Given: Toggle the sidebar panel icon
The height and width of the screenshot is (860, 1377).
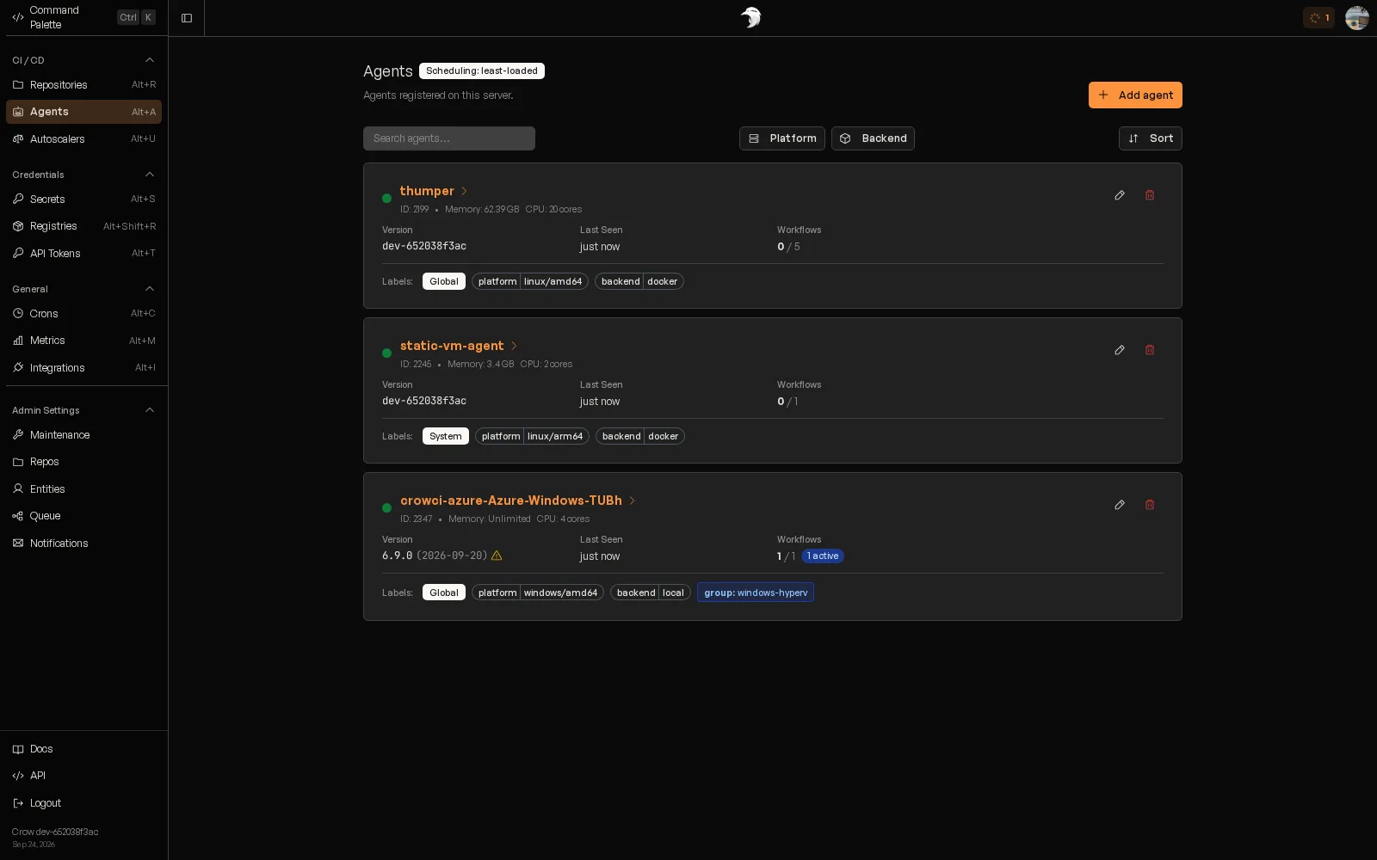Looking at the screenshot, I should (187, 18).
